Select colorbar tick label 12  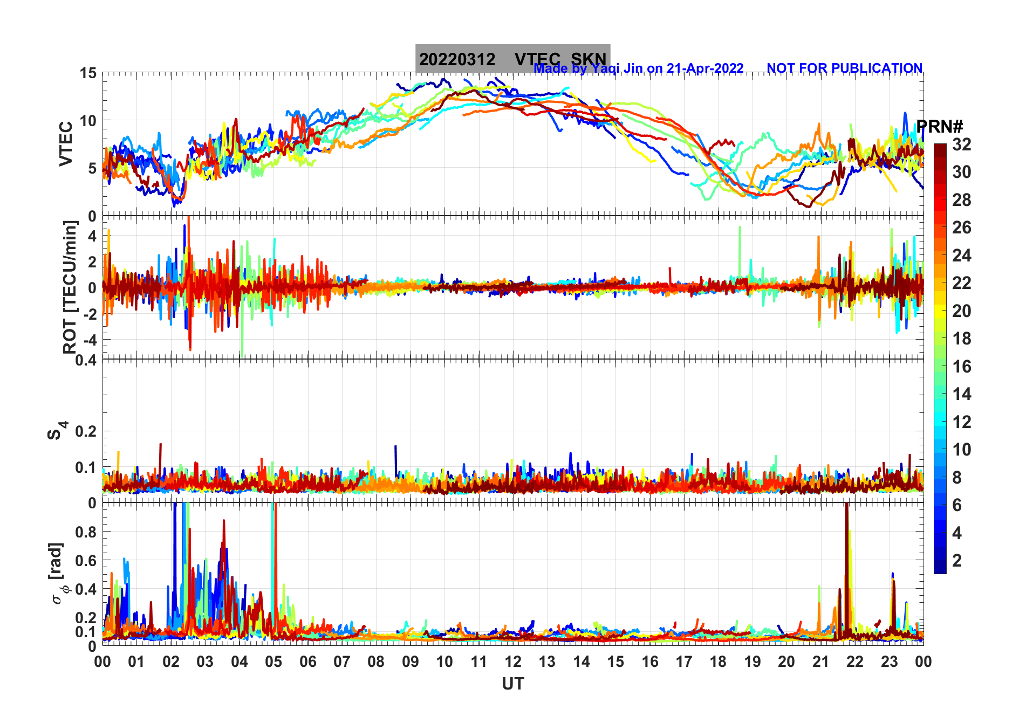(962, 422)
